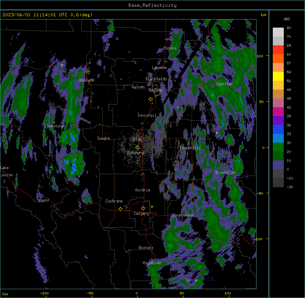This screenshot has height=298, width=305.
Task: Click the Okotoks town label
Action: 146,248
